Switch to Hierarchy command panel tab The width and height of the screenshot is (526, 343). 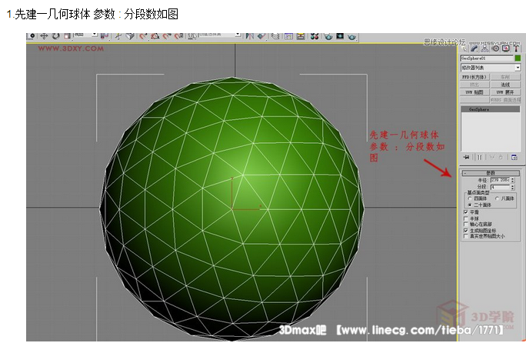[484, 48]
